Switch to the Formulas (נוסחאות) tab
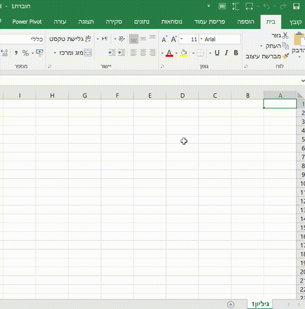This screenshot has height=309, width=305. coord(172,21)
